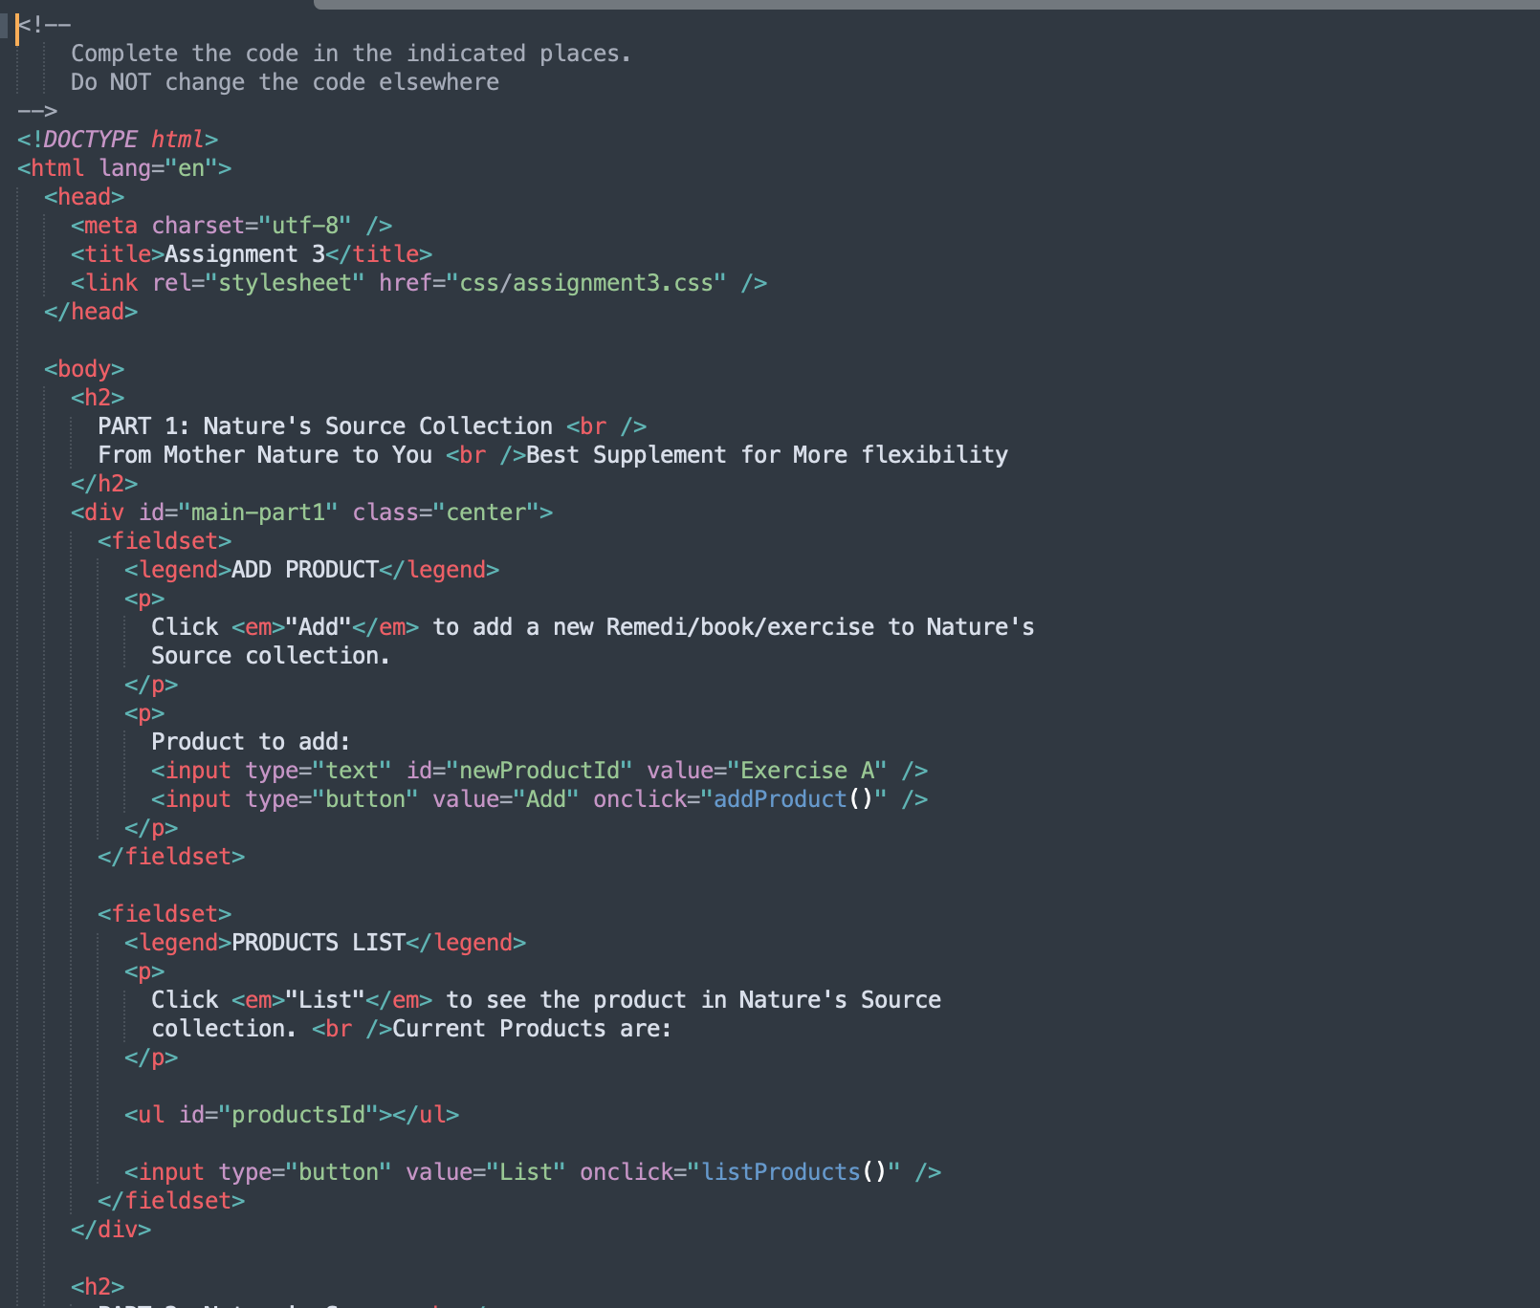Screen dimensions: 1540x1308
Task: Click the rel="stylesheet" attribute
Action: click(x=258, y=283)
